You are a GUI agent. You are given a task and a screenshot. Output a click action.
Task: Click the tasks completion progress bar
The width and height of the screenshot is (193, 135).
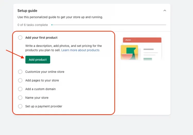click(109, 25)
